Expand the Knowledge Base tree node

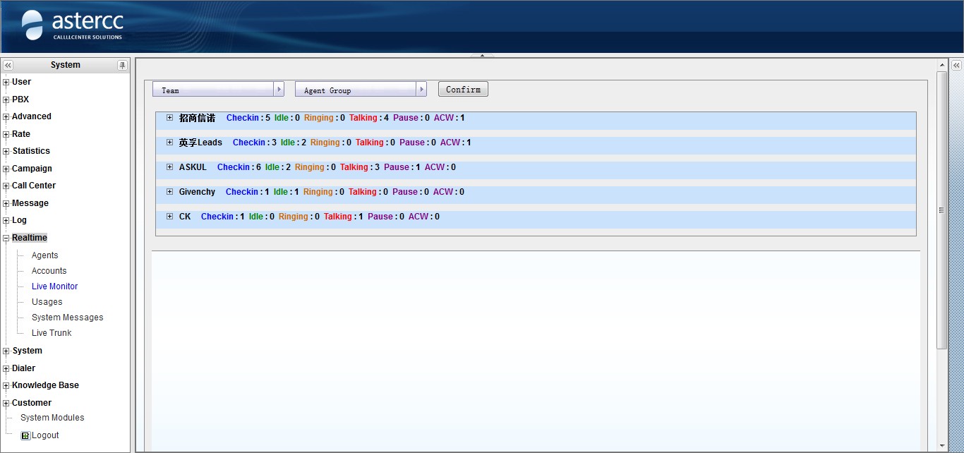(6, 386)
